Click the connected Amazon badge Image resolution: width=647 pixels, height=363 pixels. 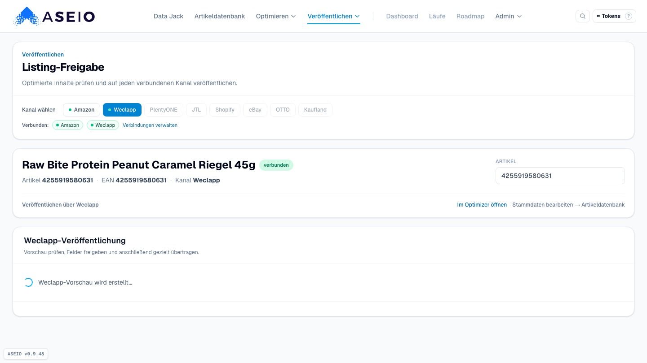(68, 125)
